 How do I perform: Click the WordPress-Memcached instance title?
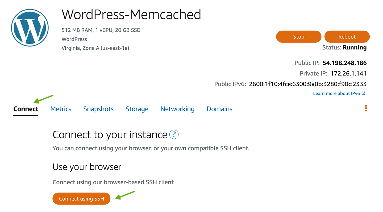coord(131,14)
